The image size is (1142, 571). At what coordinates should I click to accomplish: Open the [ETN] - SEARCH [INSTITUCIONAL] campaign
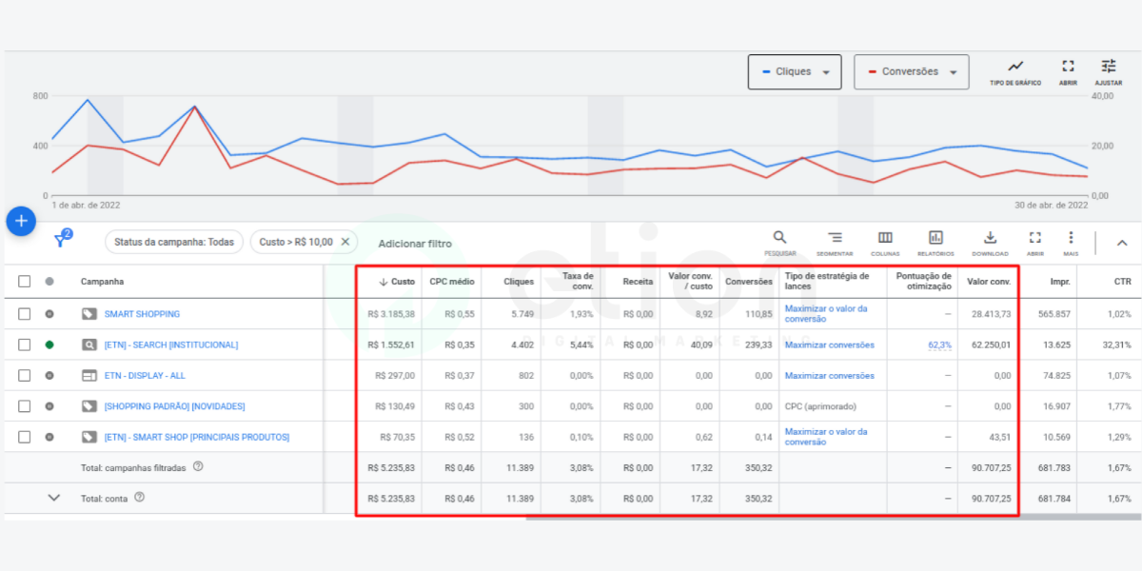pos(171,345)
